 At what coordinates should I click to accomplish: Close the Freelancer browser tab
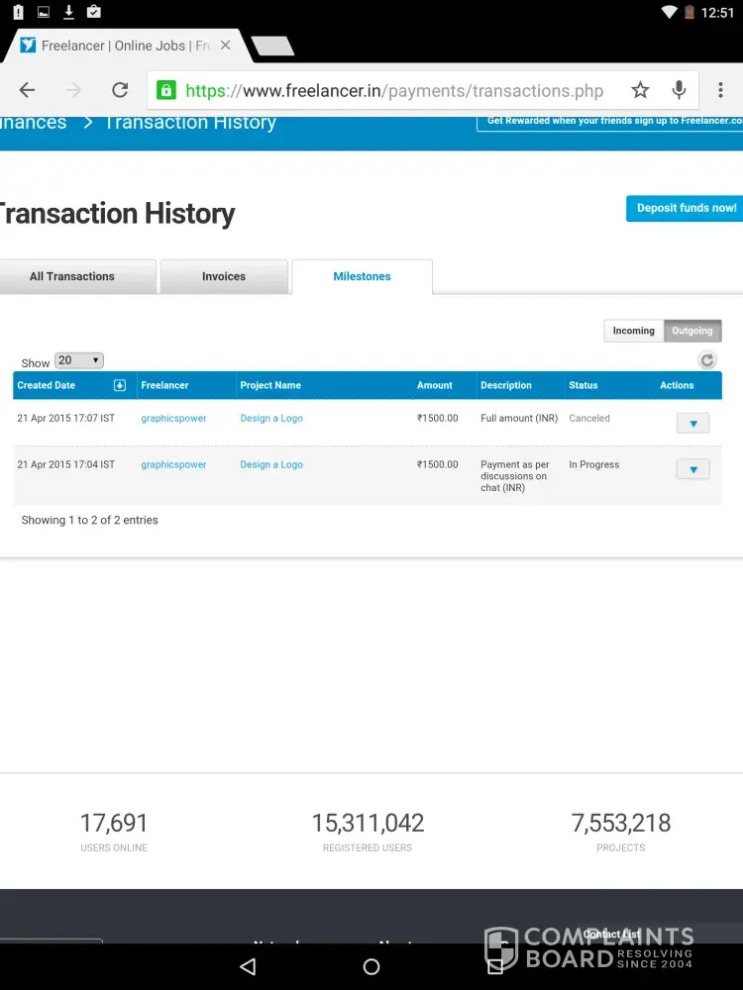225,46
